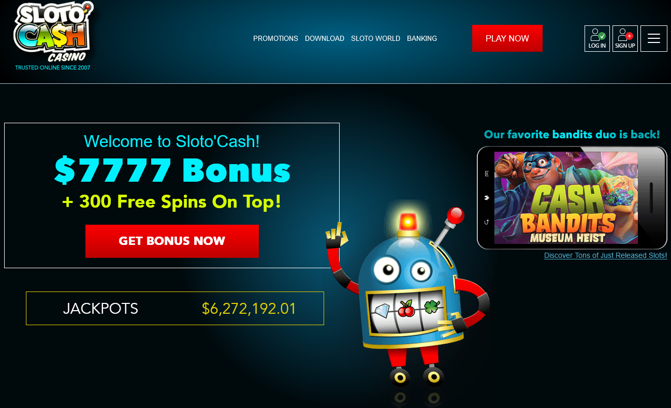671x408 pixels.
Task: Click the Jackpots amount box
Action: click(x=175, y=309)
